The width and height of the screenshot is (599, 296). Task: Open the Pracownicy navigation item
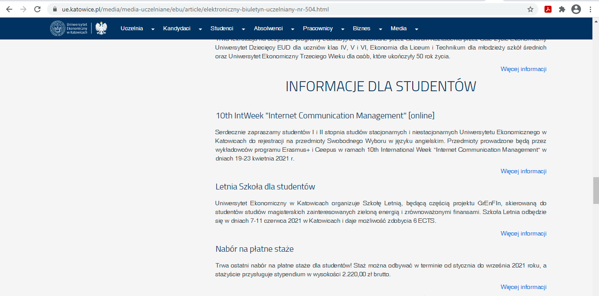click(x=318, y=29)
